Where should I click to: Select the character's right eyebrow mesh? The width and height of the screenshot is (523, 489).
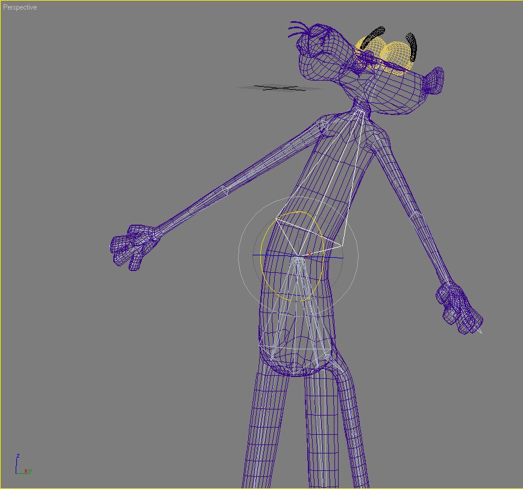(412, 46)
